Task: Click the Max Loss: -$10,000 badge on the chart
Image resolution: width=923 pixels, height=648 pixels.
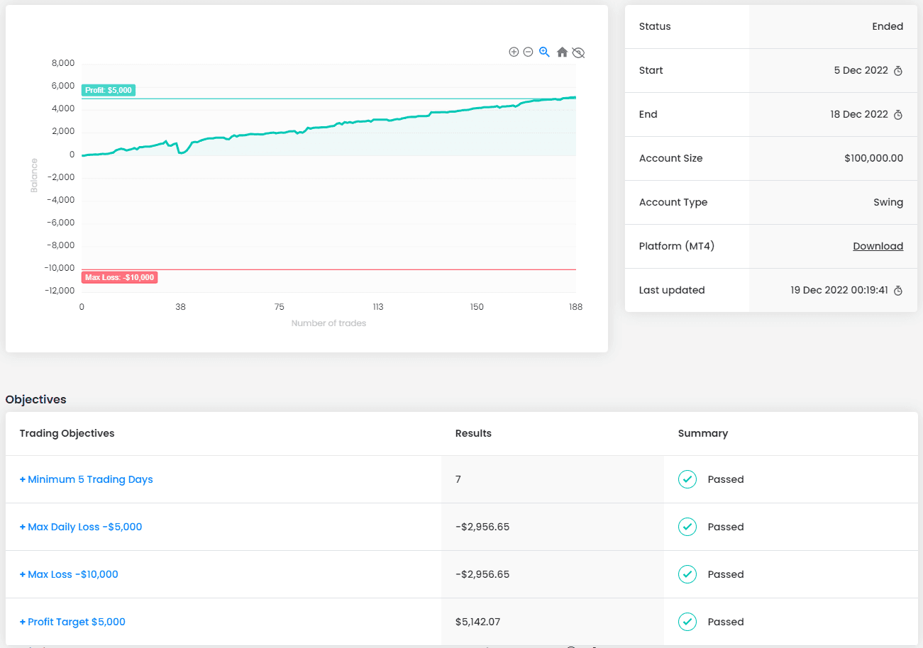Action: 119,277
